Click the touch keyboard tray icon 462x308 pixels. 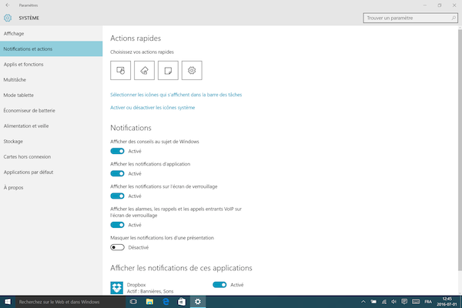coord(416,302)
